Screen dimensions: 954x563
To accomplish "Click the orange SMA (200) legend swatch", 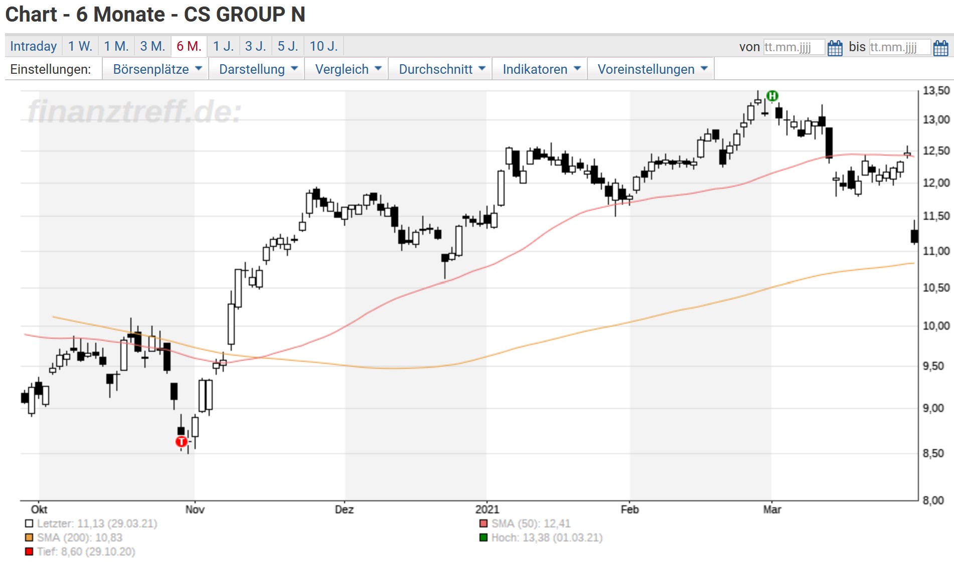I will click(29, 537).
